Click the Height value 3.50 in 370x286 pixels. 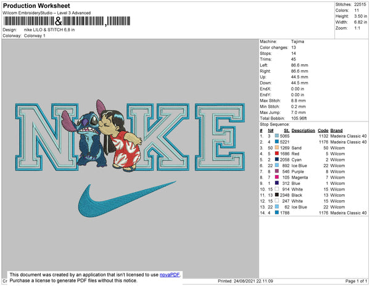click(x=360, y=16)
